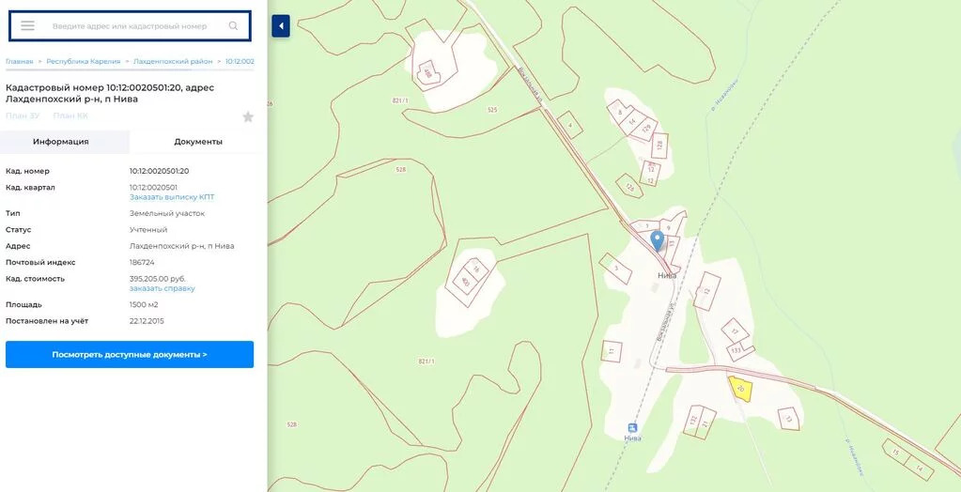Focus the address or cadastral number field
961x492 pixels.
(x=137, y=26)
